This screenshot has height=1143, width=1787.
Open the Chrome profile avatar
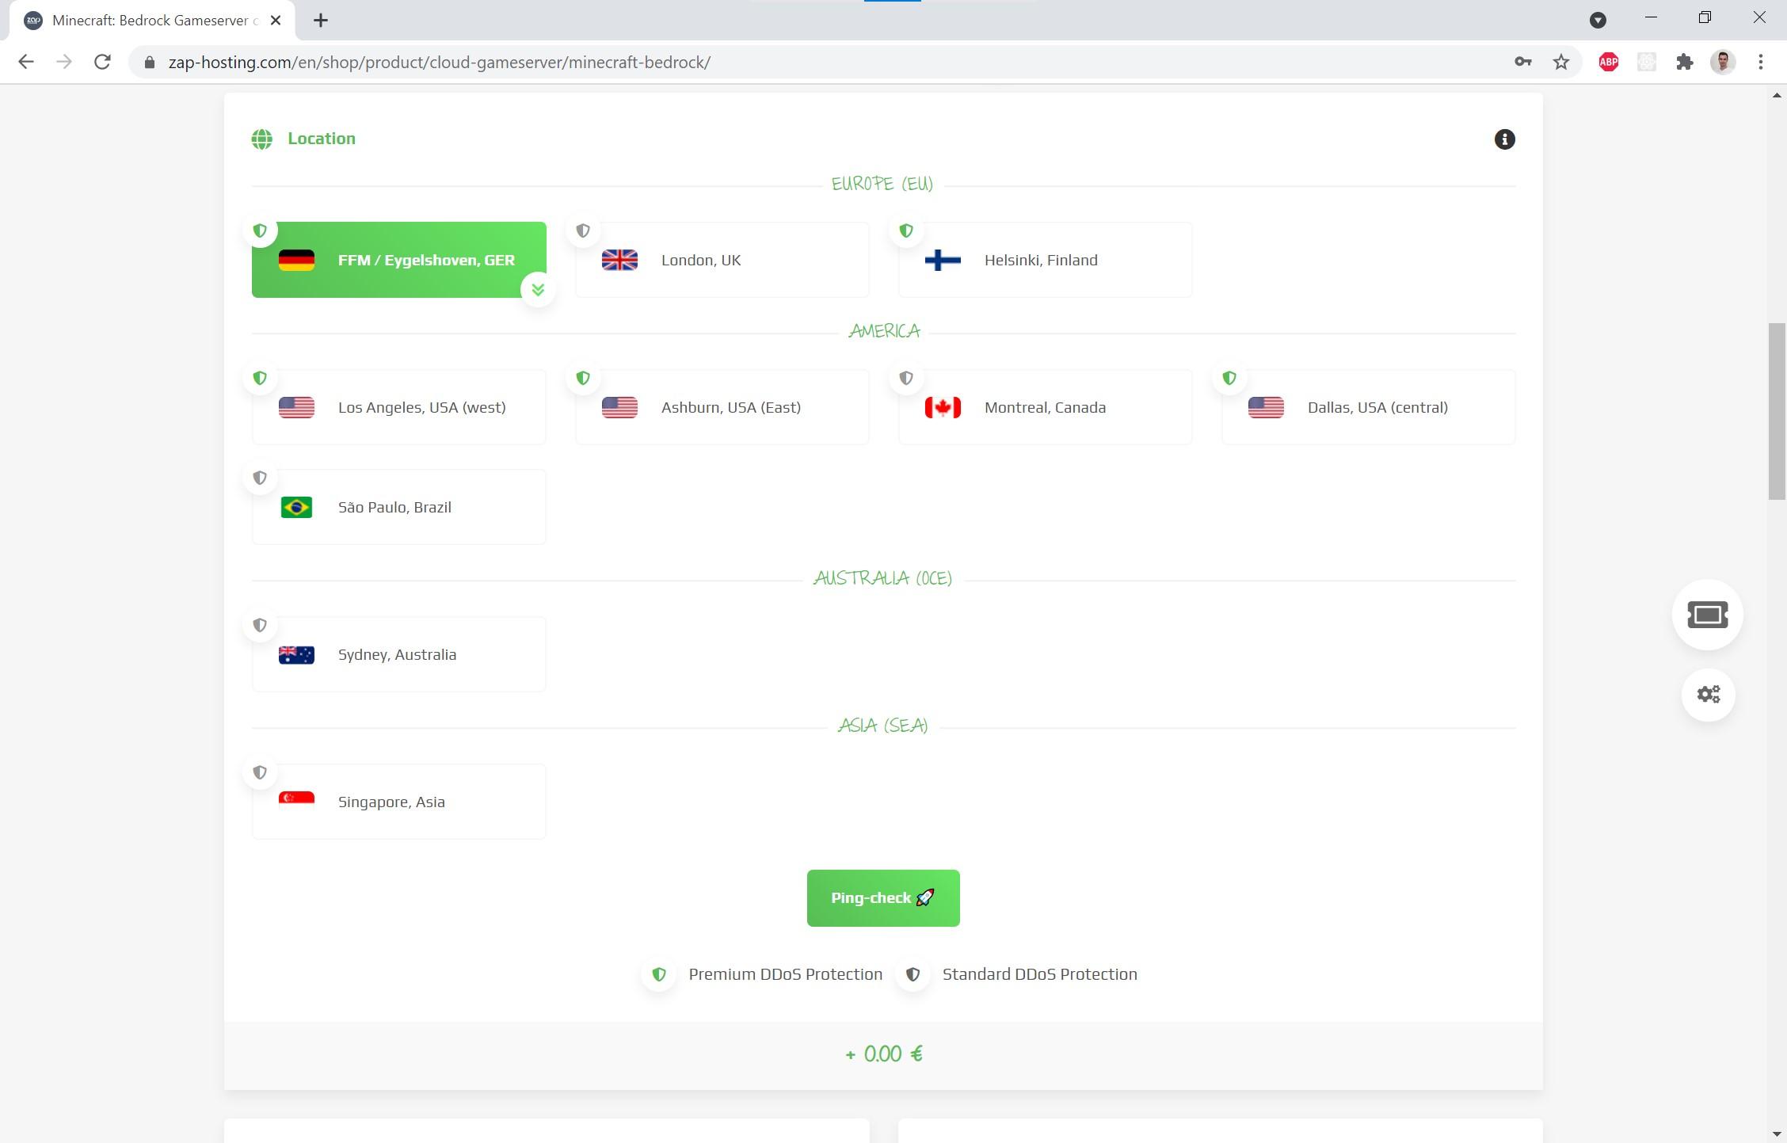tap(1723, 62)
